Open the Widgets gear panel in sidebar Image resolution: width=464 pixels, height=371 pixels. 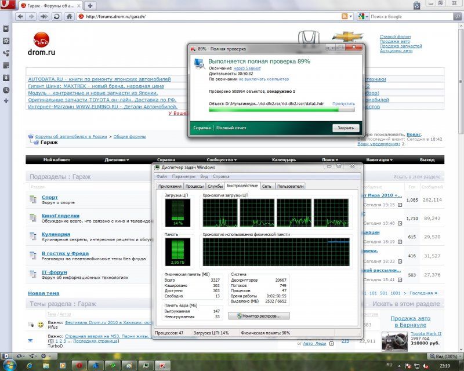[x=6, y=41]
